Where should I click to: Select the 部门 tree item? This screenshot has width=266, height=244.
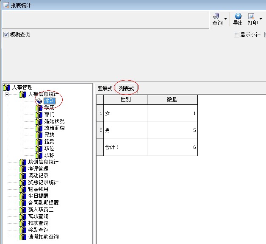50,115
